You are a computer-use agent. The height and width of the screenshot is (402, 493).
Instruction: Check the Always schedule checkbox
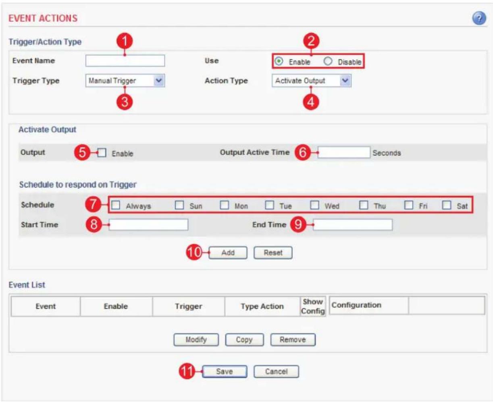pyautogui.click(x=116, y=205)
